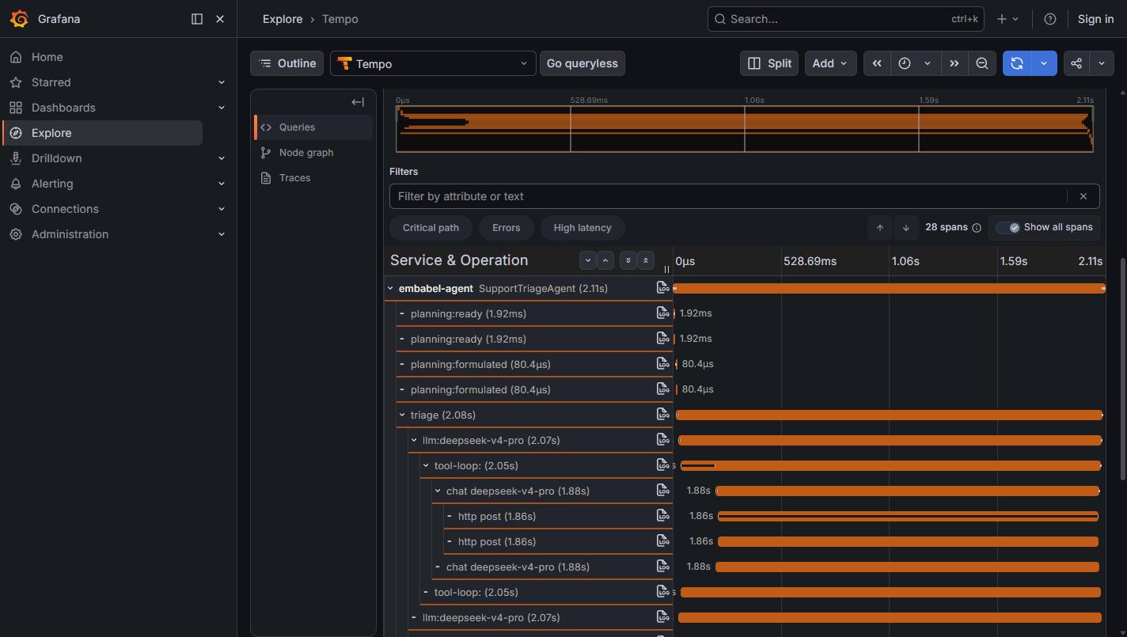
Task: Open Alerting nav item
Action: tap(52, 184)
